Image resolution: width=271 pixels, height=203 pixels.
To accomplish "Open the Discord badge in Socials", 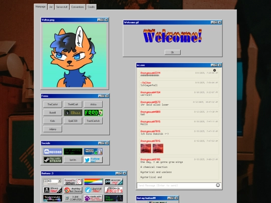I will [53, 151].
